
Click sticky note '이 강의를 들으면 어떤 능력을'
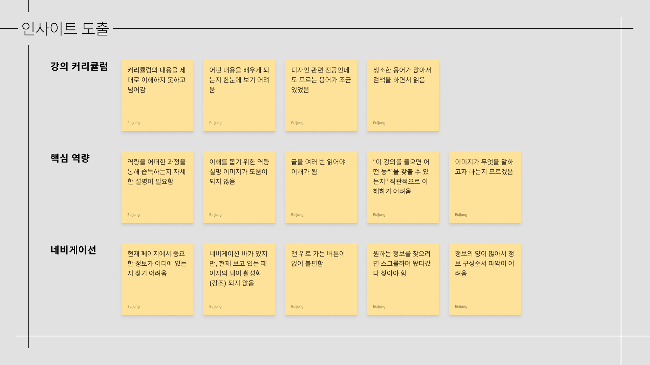(403, 187)
